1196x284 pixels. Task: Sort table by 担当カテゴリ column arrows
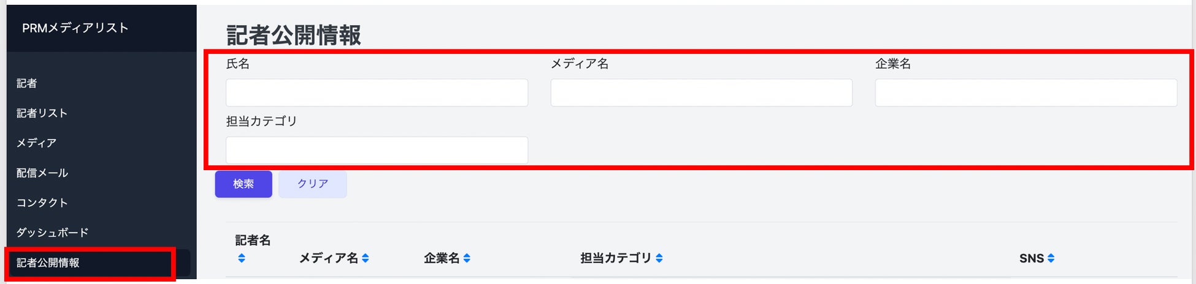click(659, 258)
